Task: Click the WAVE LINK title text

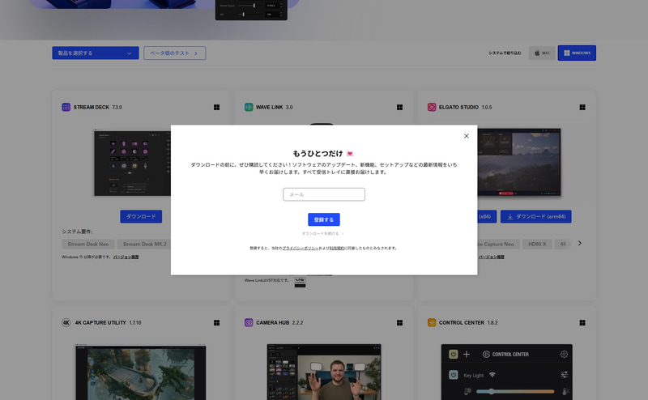Action: (x=270, y=107)
